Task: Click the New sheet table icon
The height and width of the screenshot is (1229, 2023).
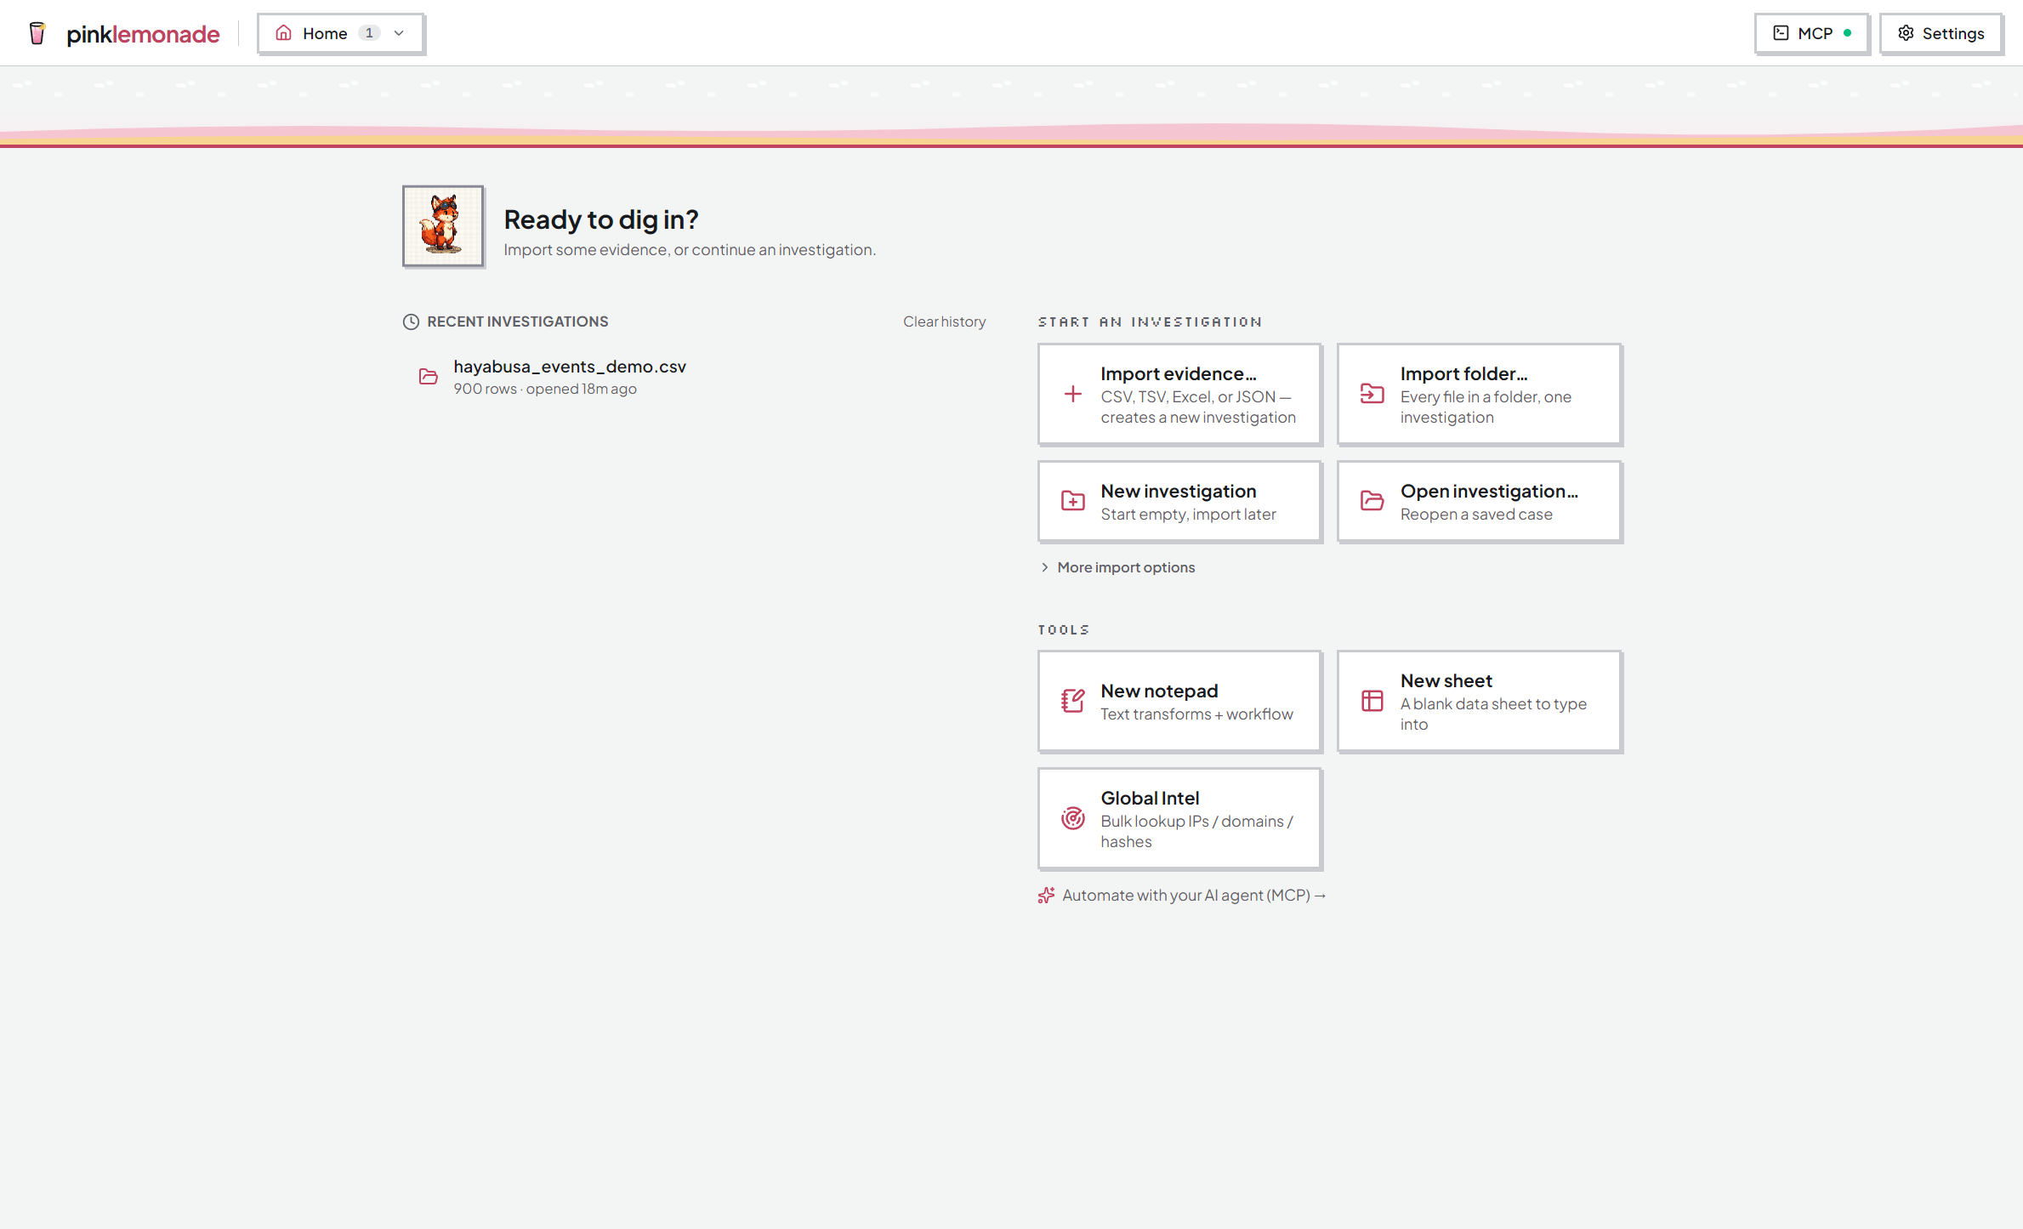Action: (1372, 701)
